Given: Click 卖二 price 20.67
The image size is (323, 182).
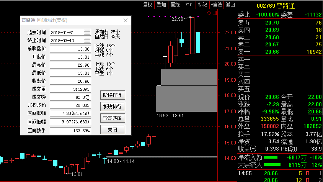Looking at the screenshot, I should [x=272, y=44].
